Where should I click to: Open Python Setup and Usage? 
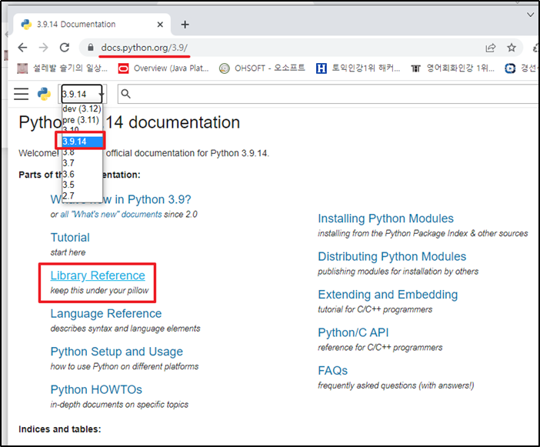coord(116,352)
